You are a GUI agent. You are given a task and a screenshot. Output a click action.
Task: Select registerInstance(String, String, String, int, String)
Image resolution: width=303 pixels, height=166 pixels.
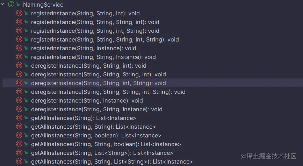[x=105, y=40]
